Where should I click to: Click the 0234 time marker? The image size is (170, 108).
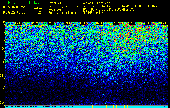[67, 23]
